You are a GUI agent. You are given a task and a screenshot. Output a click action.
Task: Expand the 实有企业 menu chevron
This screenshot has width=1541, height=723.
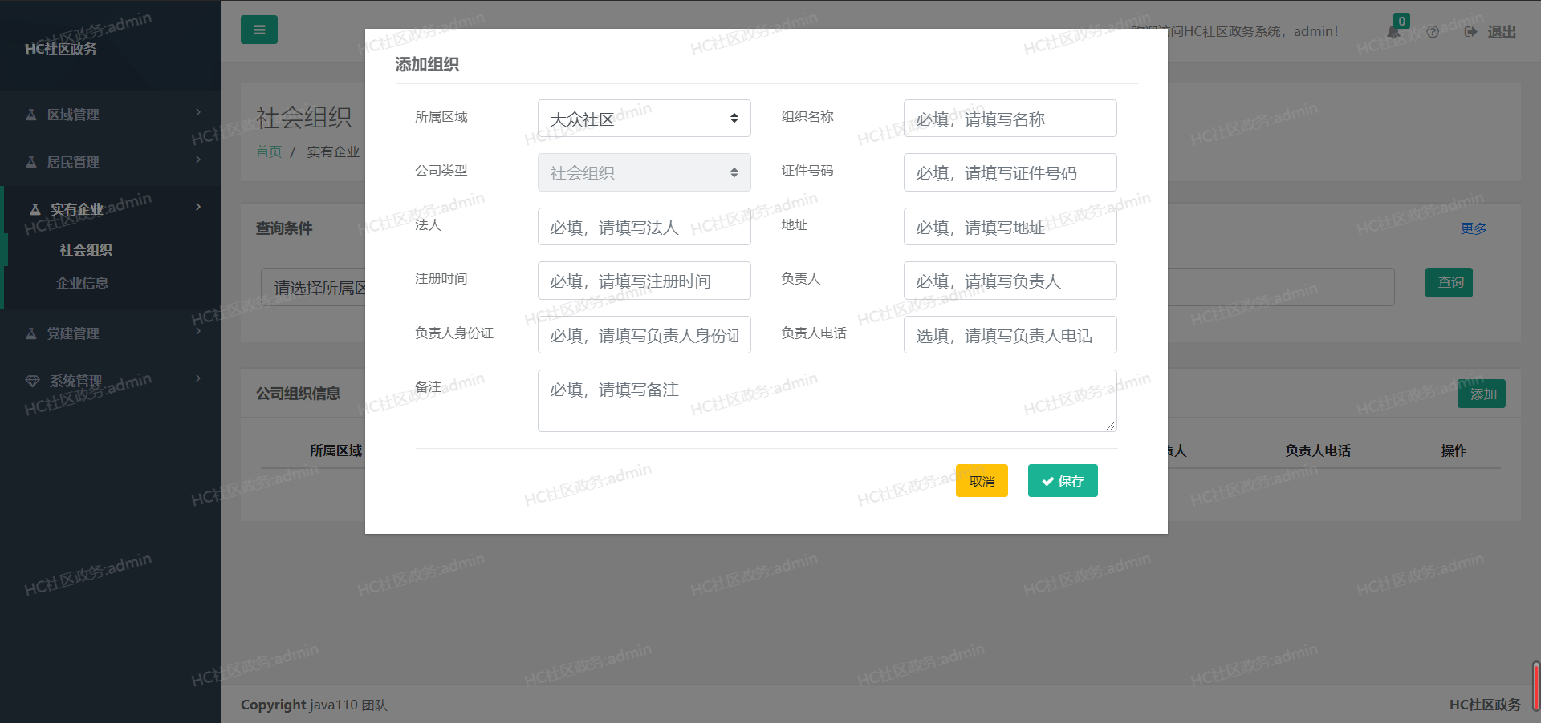click(198, 207)
